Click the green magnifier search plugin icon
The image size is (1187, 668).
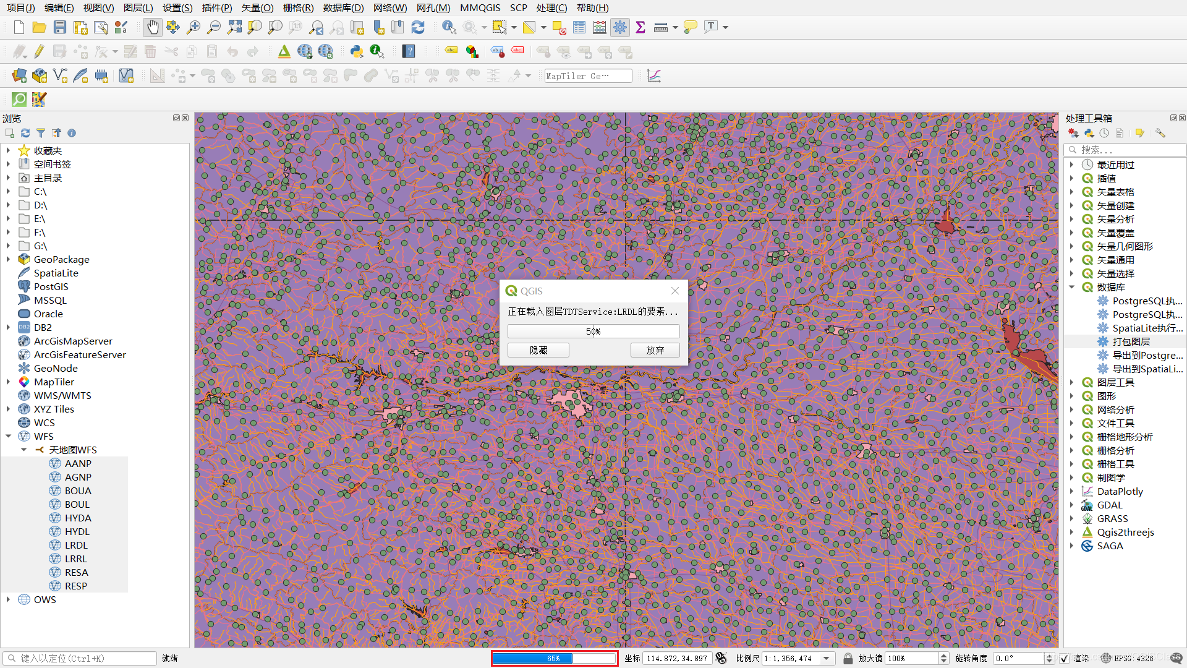[19, 99]
